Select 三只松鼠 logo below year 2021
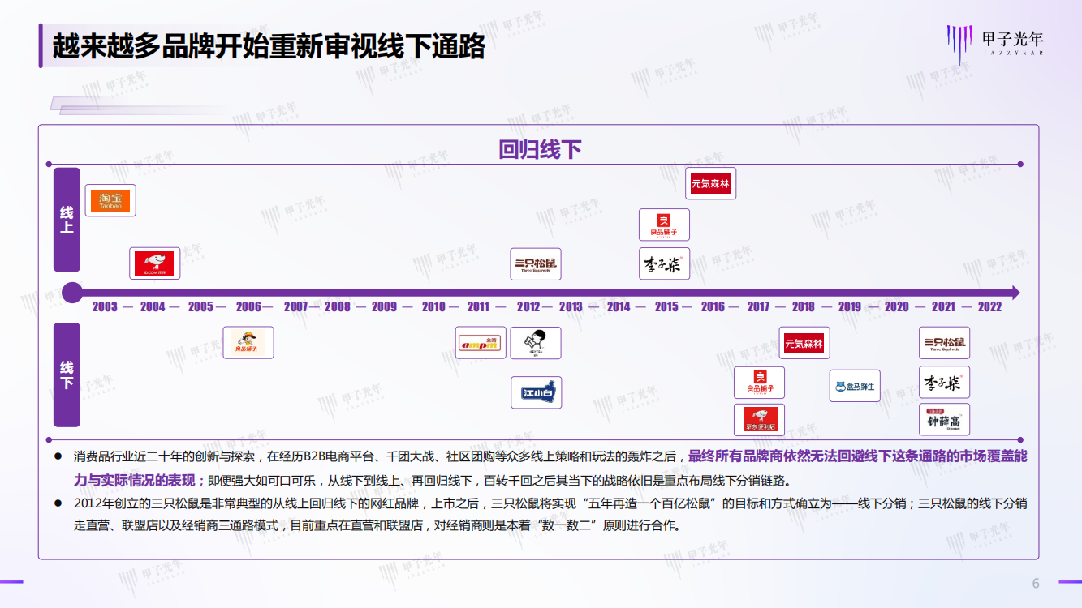Screen dimensions: 1082x608 944,342
